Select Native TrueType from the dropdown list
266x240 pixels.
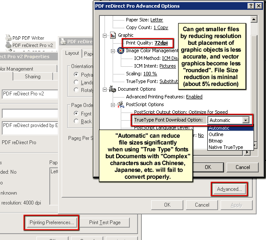(x=230, y=147)
